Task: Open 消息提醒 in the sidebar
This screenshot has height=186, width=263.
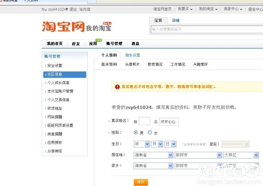Action: click(55, 134)
